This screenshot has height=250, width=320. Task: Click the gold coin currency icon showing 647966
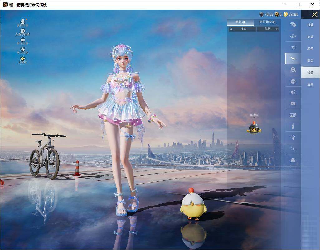[x=285, y=14]
